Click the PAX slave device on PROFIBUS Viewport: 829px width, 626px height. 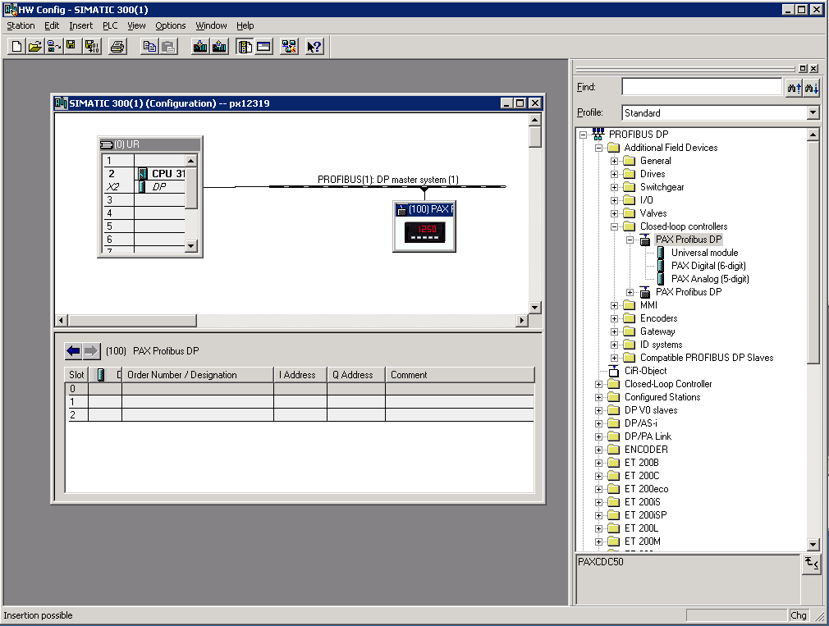(x=424, y=226)
